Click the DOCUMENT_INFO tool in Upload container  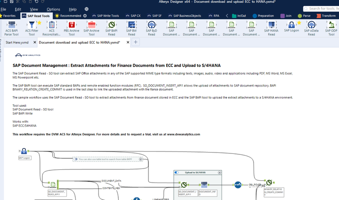click(x=204, y=184)
